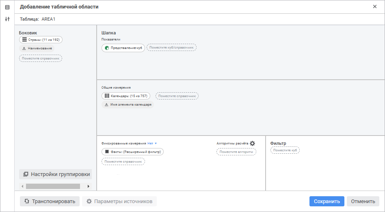Image resolution: width=385 pixels, height=212 pixels.
Task: Select the Факты fixed dimension chip
Action: point(132,152)
